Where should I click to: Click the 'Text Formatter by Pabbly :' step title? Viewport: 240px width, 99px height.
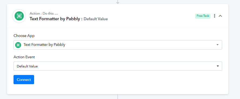(x=56, y=19)
